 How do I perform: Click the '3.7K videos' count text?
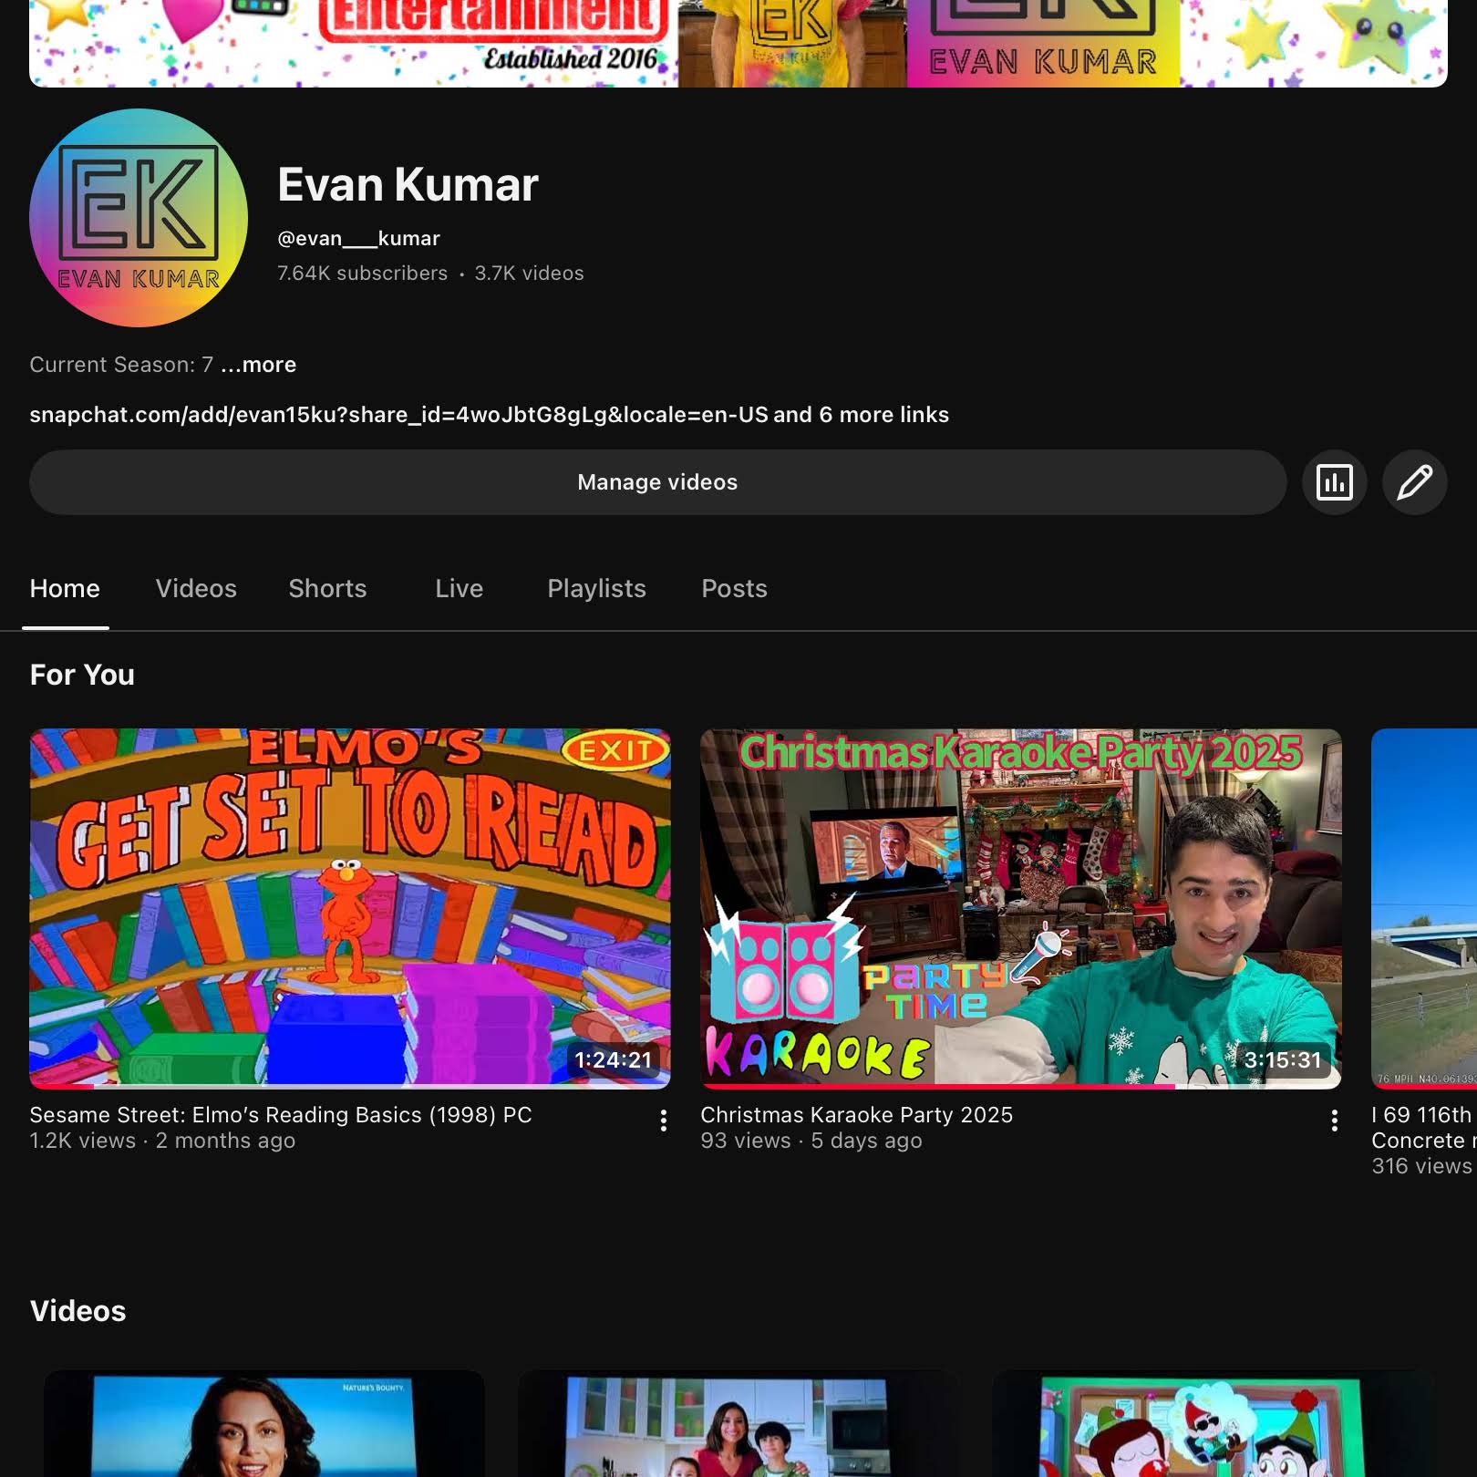coord(529,274)
